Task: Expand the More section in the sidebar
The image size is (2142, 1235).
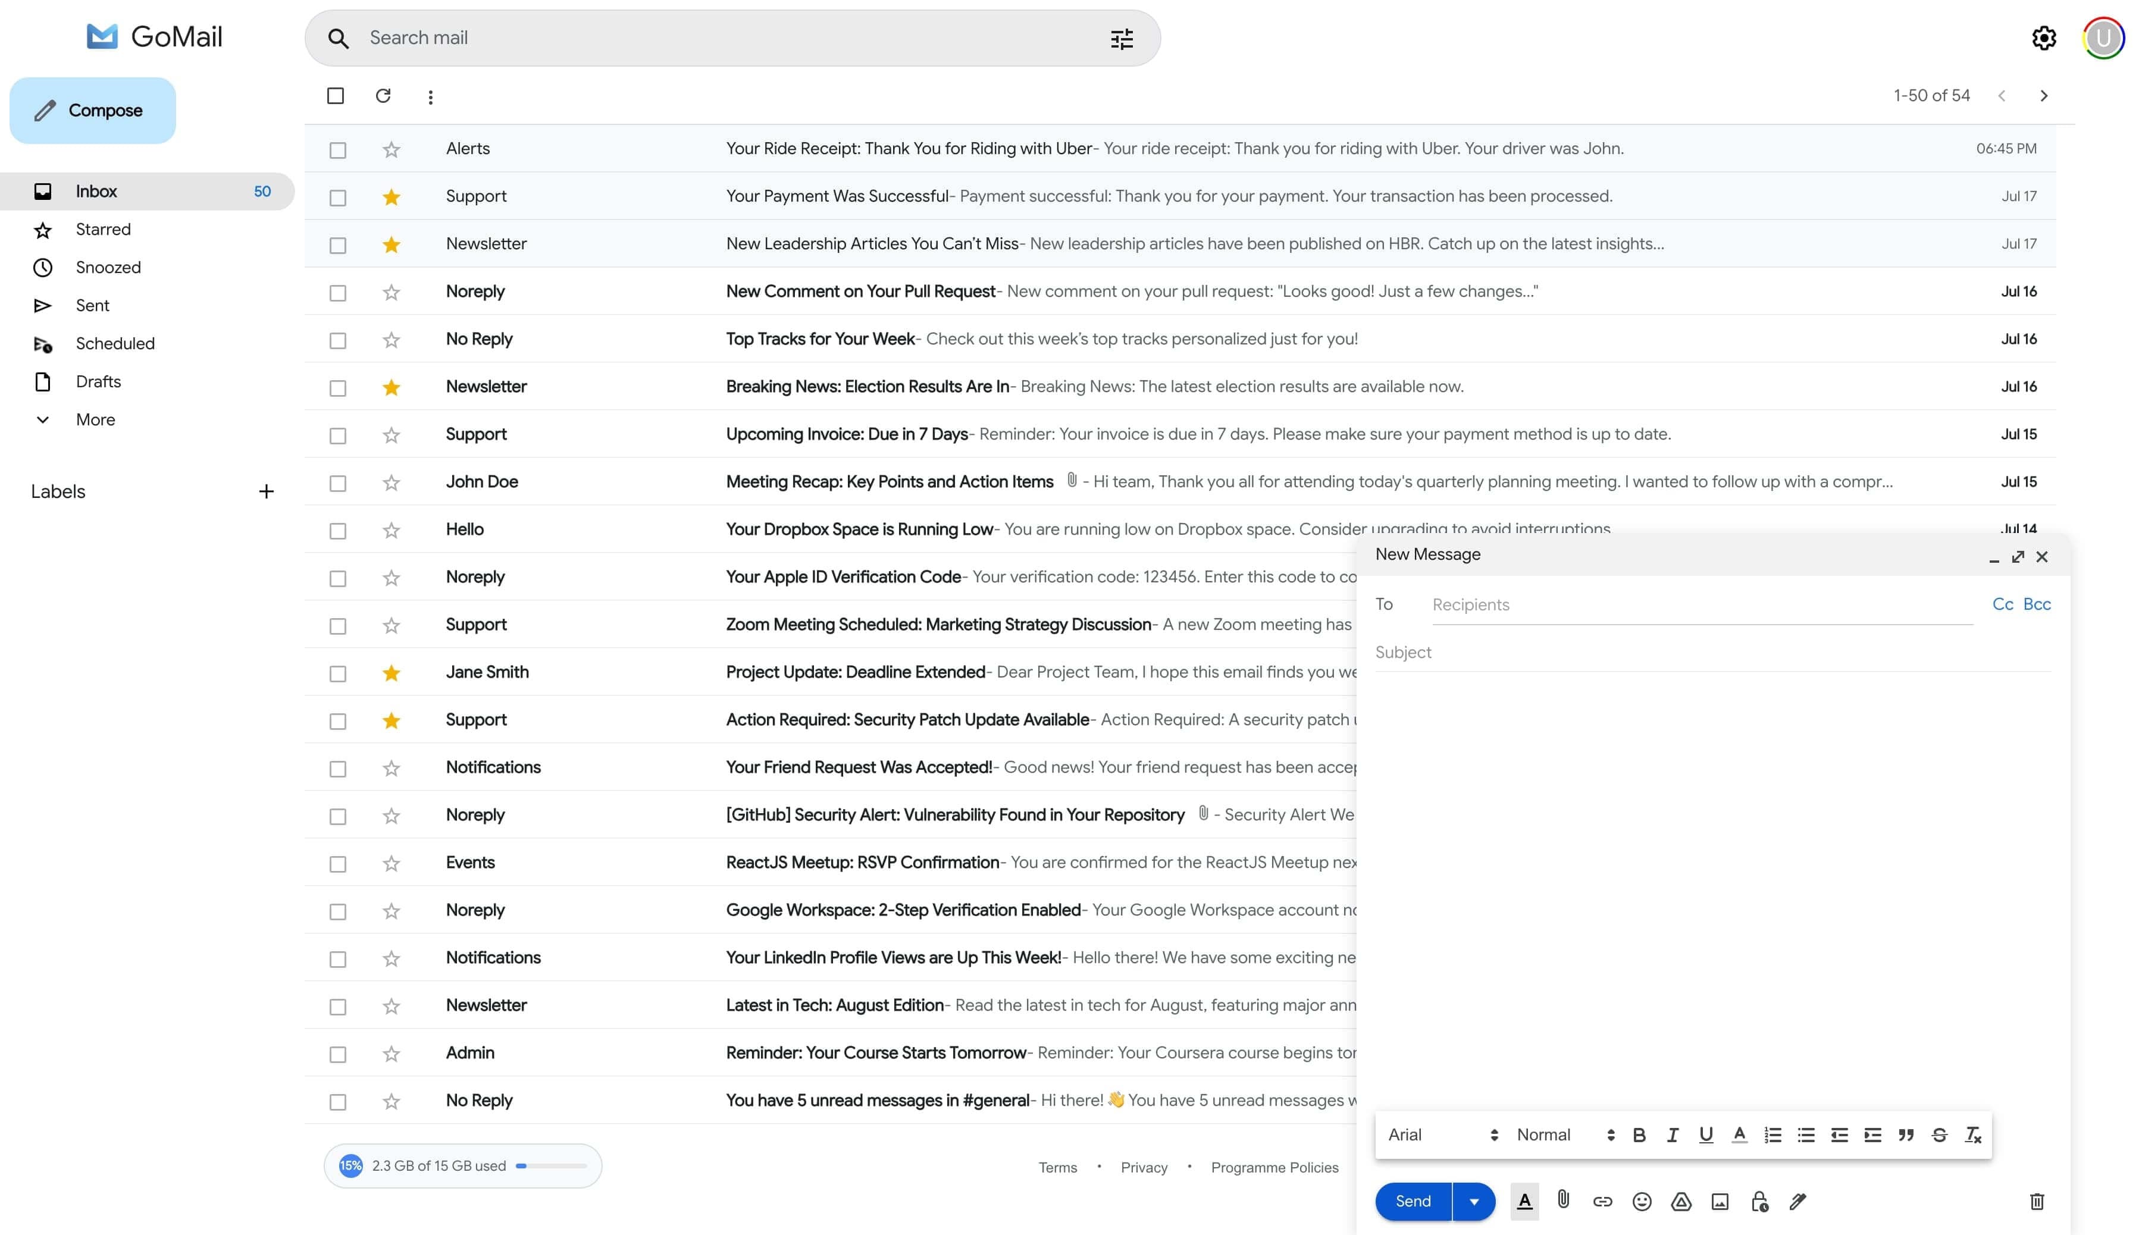Action: [95, 420]
